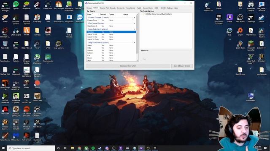Screen dimensions: 270x151
Task: Open File Explorer from the taskbar
Action: [72, 148]
